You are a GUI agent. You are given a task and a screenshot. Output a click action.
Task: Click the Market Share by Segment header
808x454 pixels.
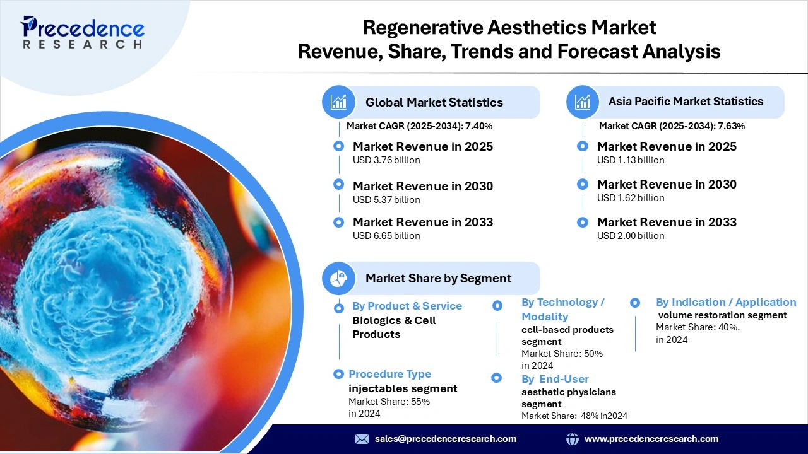pos(438,278)
